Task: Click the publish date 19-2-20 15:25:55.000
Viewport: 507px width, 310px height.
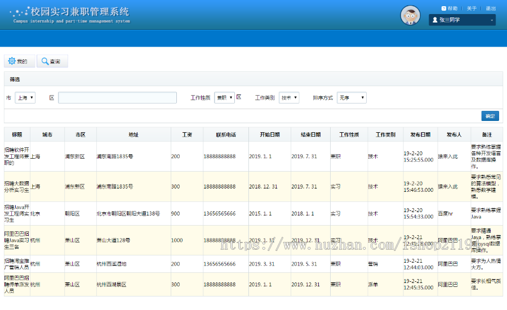Action: coord(419,156)
